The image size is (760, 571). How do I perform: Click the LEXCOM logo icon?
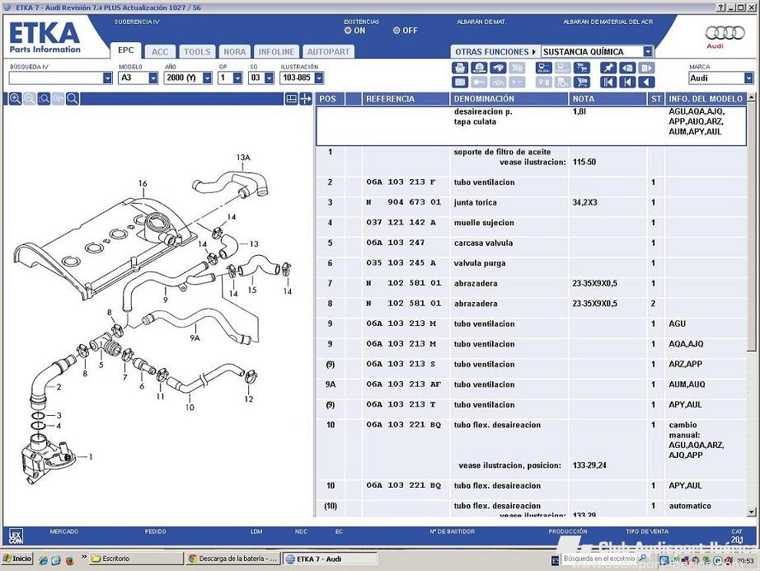[x=16, y=536]
